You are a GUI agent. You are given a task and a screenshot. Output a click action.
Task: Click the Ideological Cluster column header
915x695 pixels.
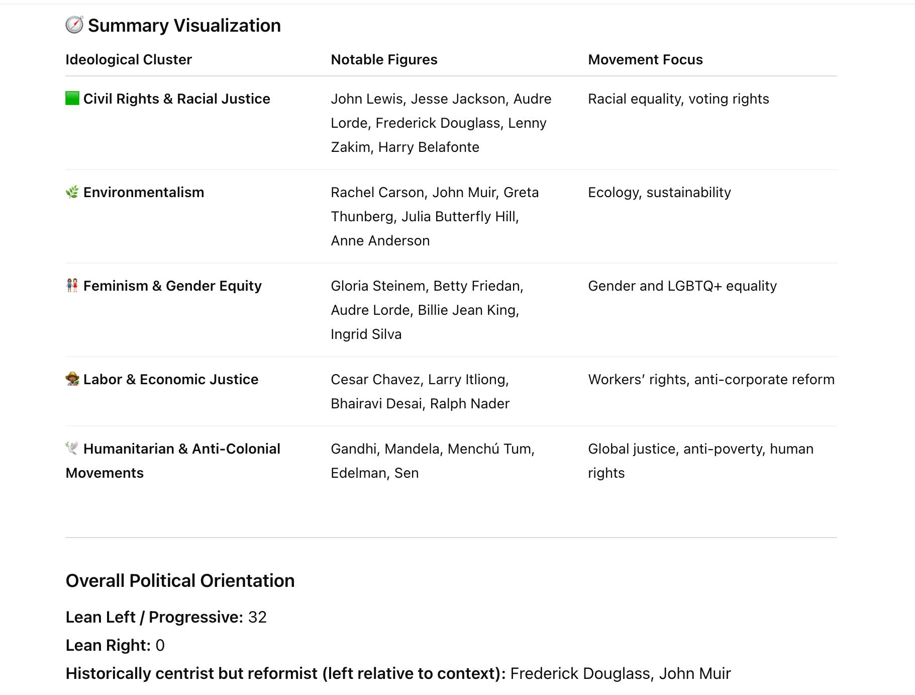[x=129, y=59]
